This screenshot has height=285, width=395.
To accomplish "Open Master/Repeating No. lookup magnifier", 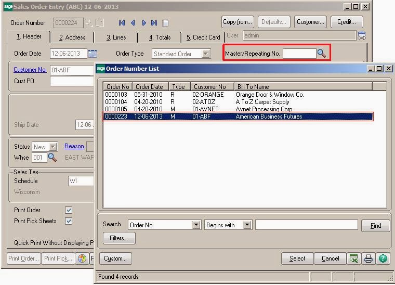I will click(x=322, y=54).
